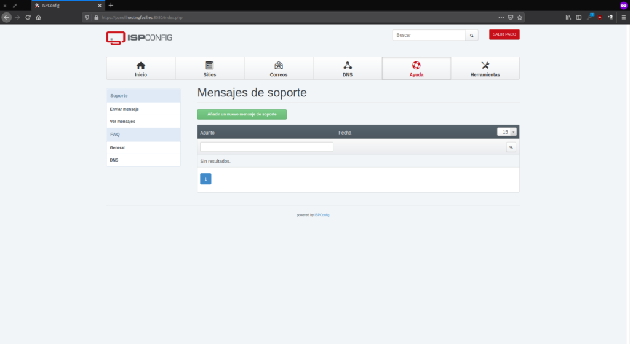Select the Herramientas tools module
The image size is (630, 344).
pos(485,68)
